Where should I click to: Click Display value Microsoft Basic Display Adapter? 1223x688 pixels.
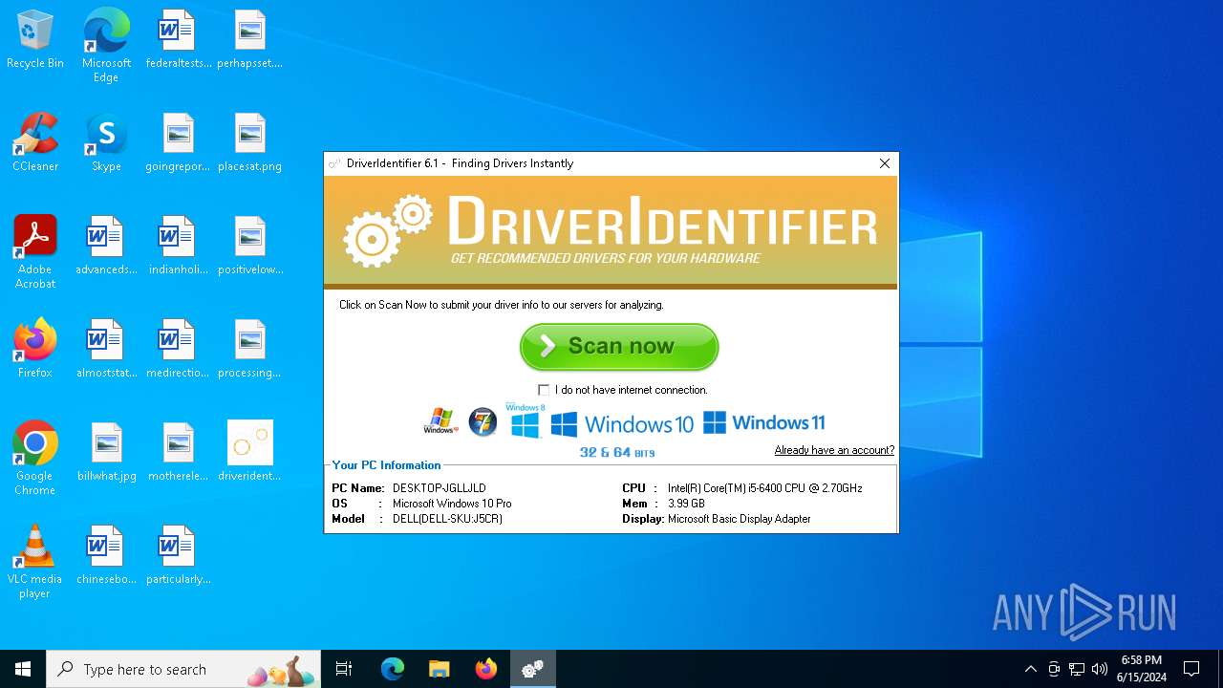click(x=740, y=519)
